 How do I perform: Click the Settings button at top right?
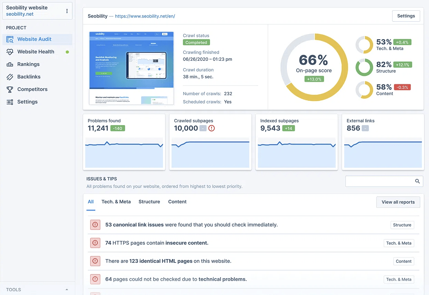[406, 16]
